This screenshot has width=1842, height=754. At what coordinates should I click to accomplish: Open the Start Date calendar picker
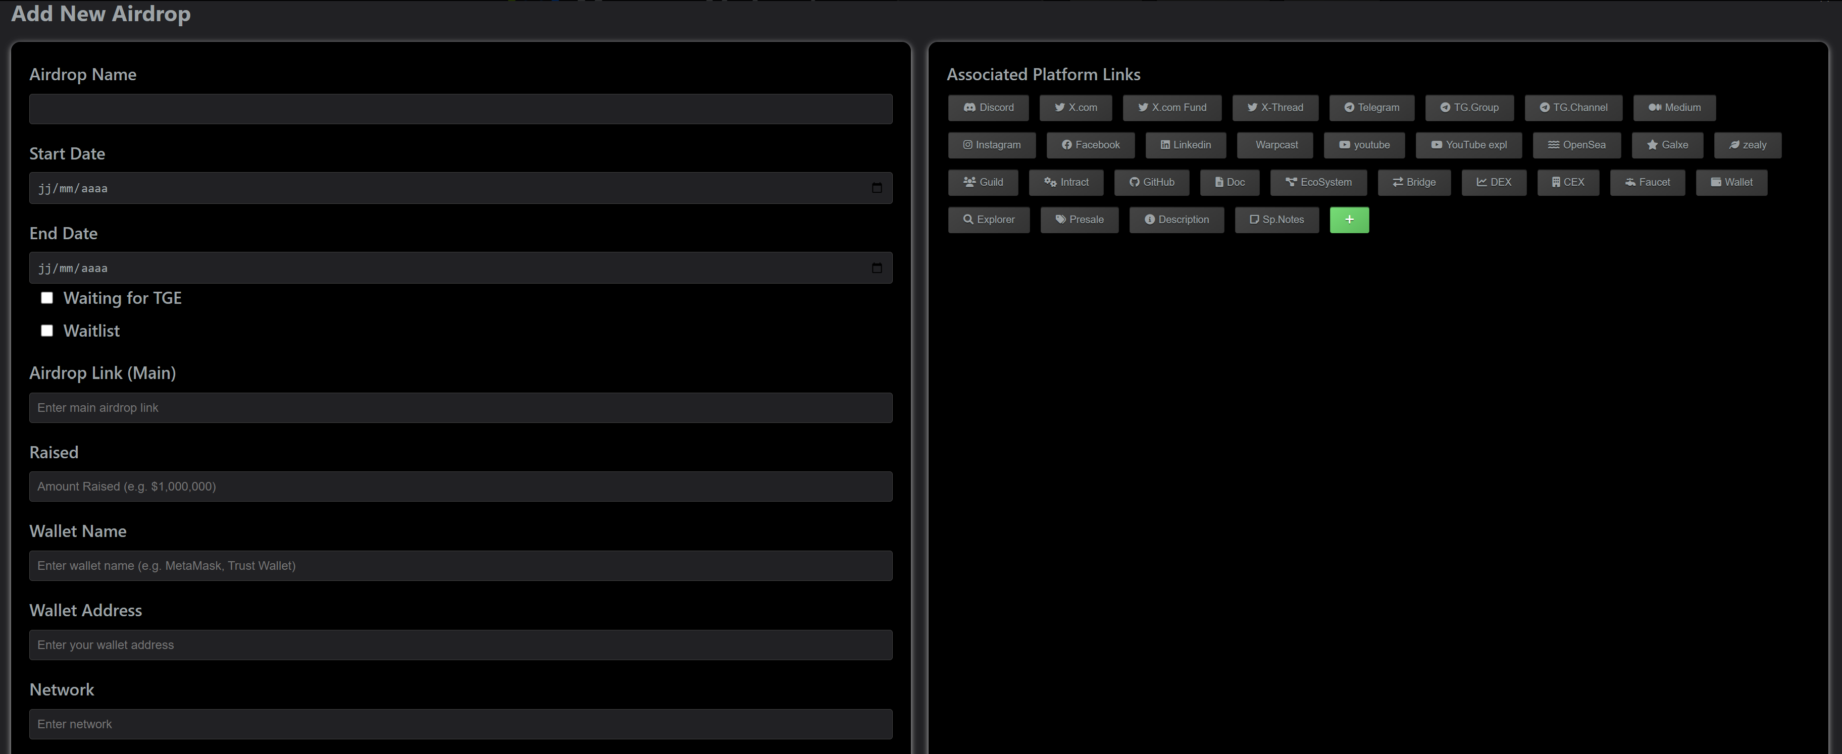(877, 188)
